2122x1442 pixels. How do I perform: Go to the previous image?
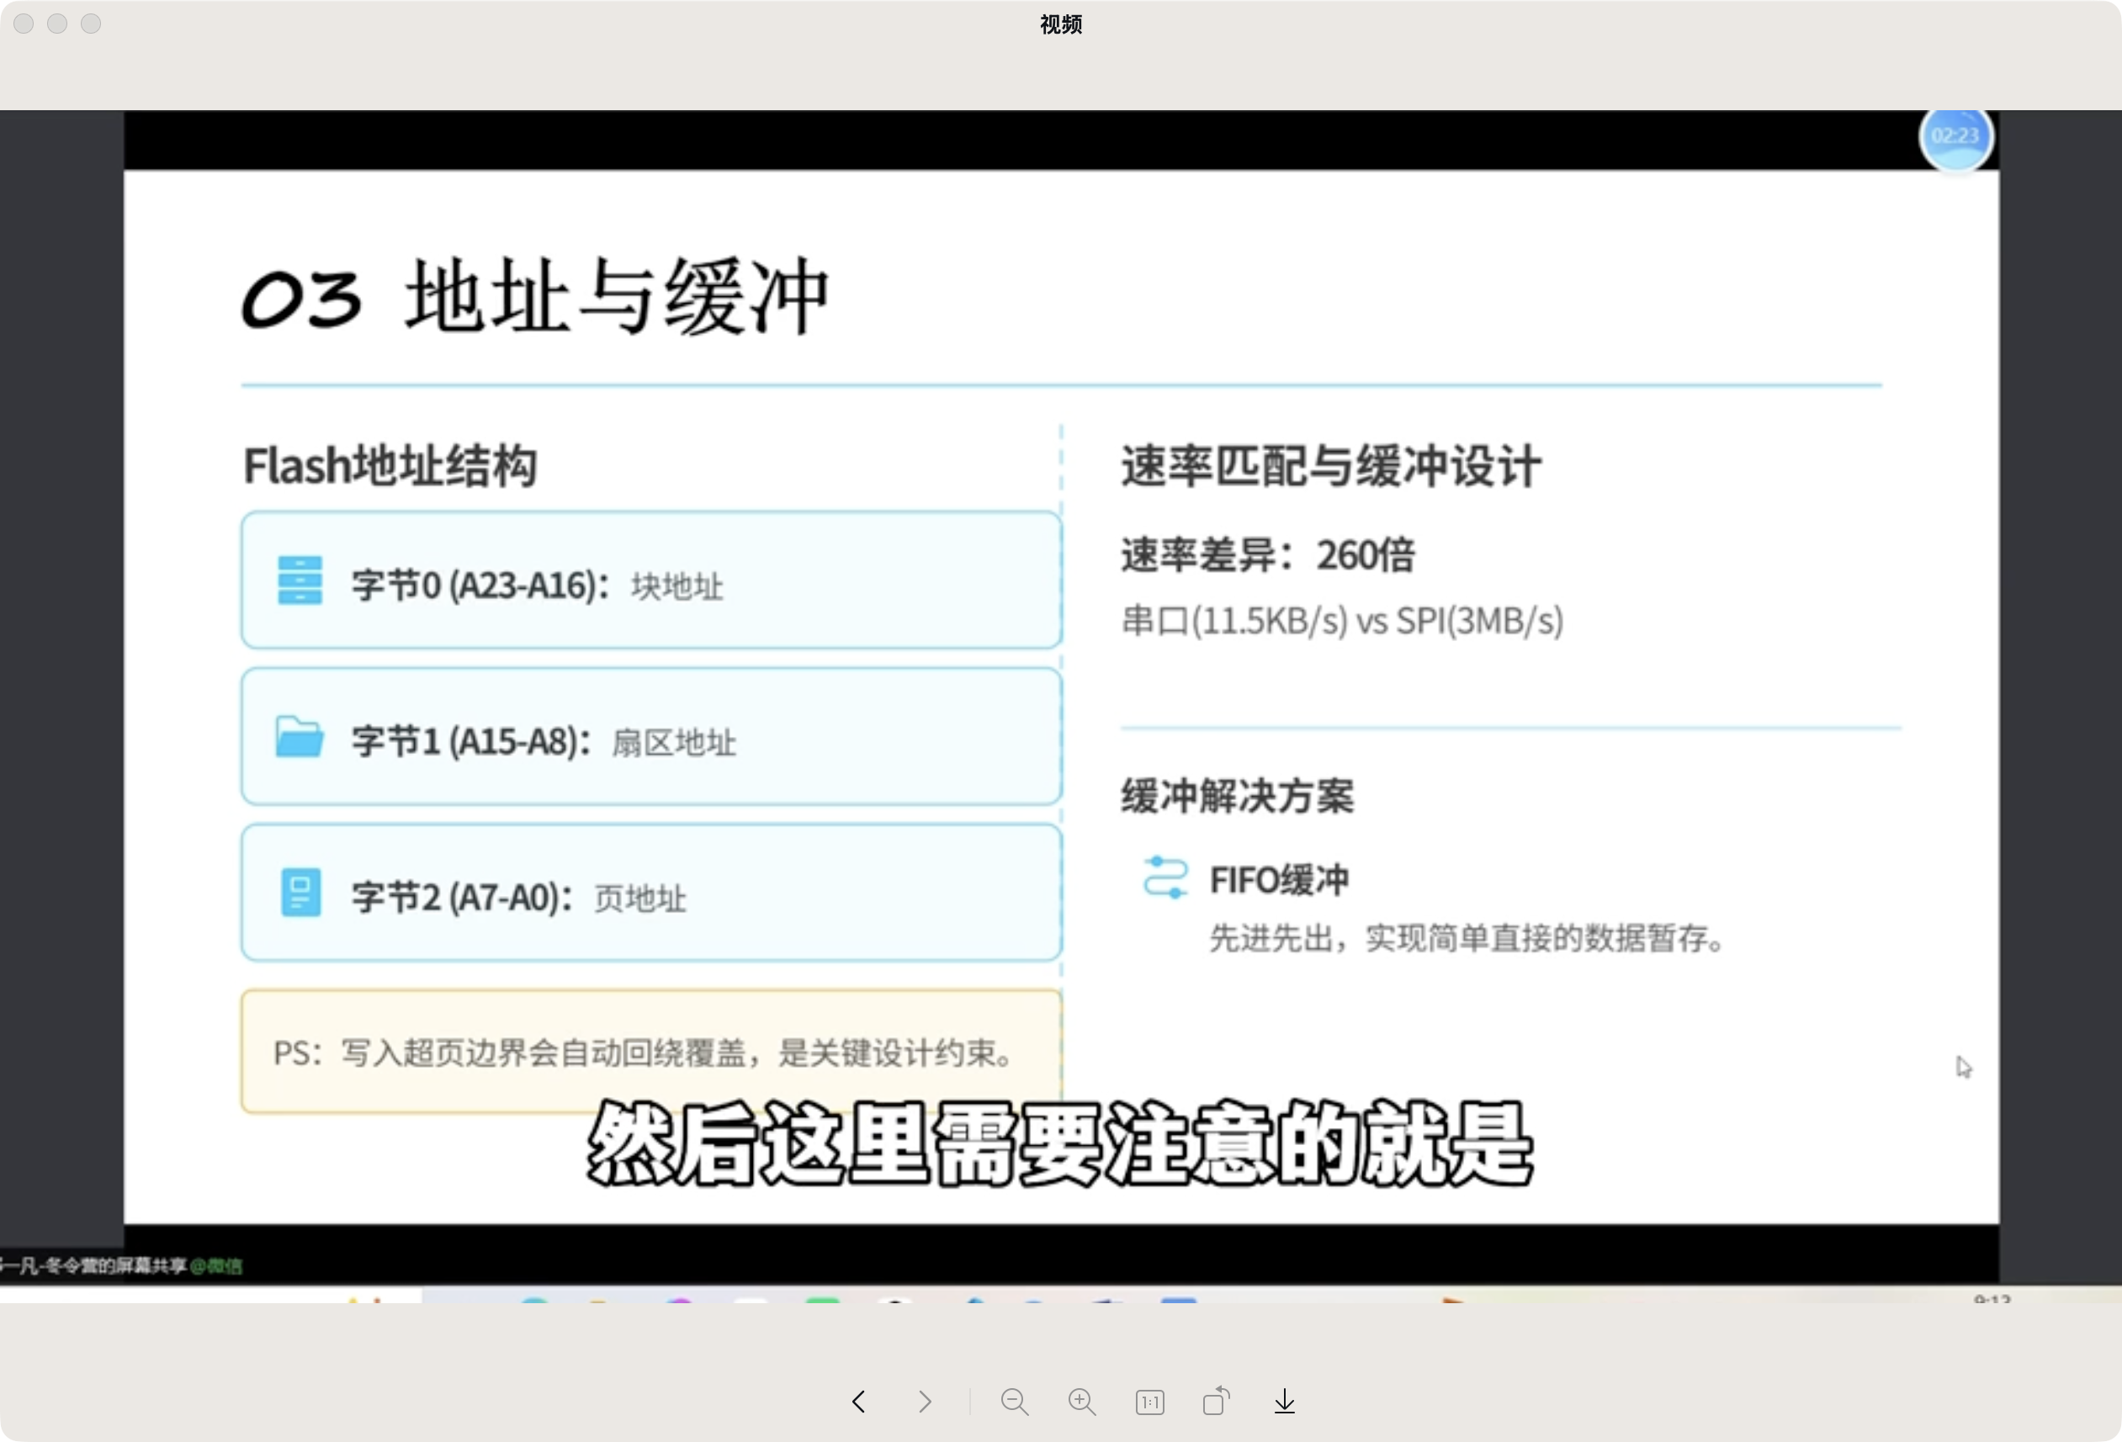click(858, 1402)
